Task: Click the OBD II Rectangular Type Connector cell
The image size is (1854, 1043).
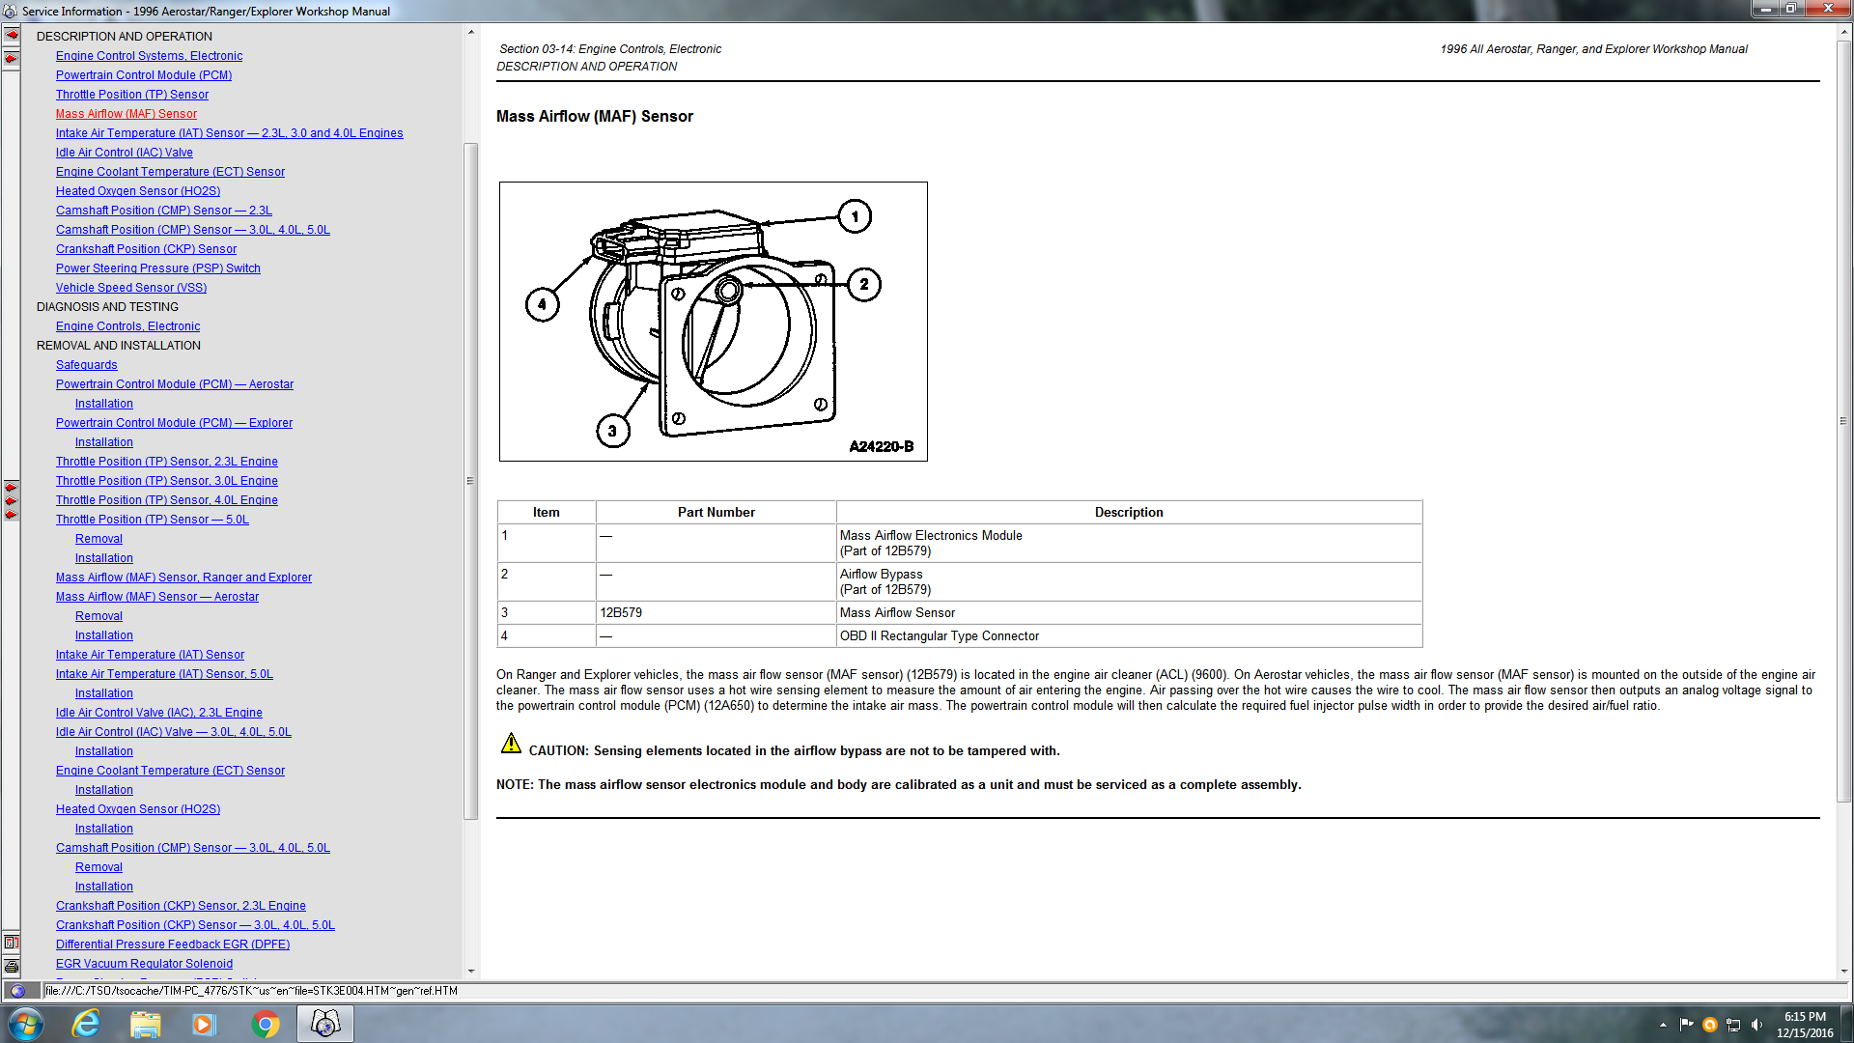Action: (x=1129, y=636)
